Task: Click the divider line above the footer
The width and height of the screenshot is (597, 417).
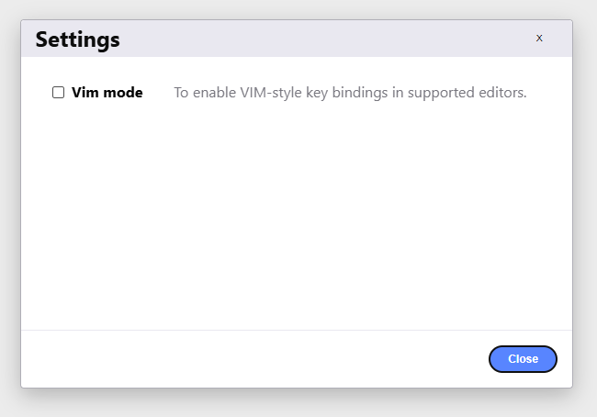Action: (297, 330)
